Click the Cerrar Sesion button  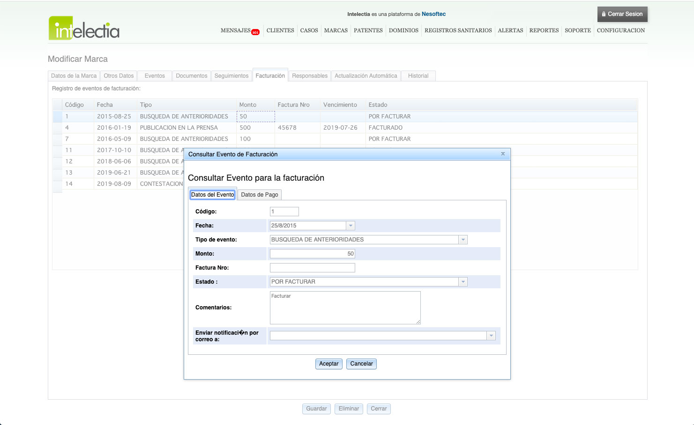(x=622, y=14)
